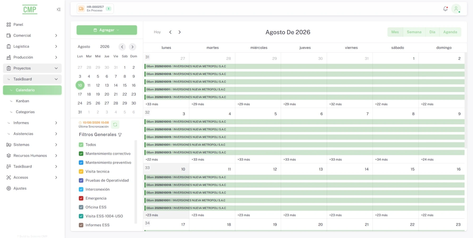
Task: Open the HR-000257 En Proceso badge
Action: click(95, 9)
